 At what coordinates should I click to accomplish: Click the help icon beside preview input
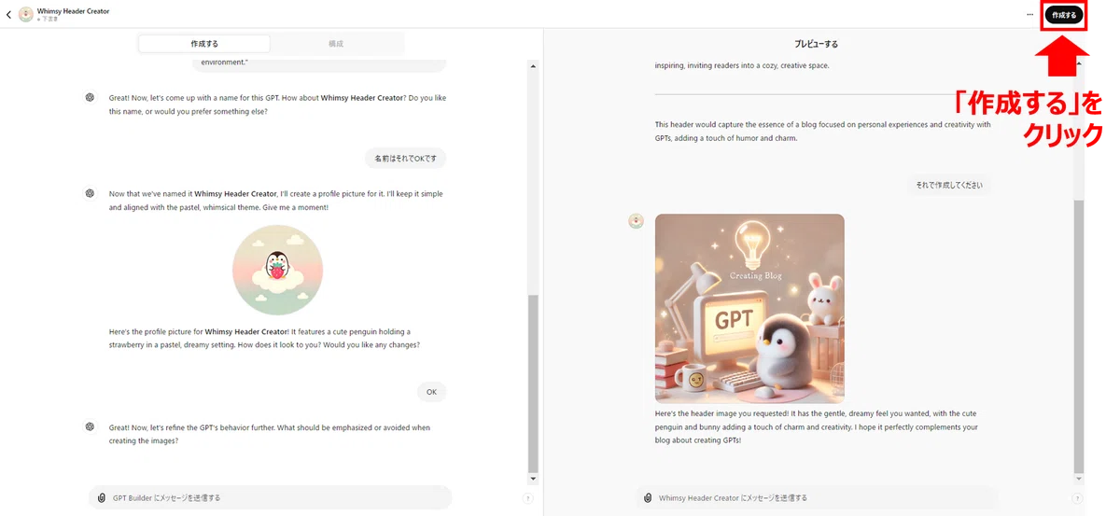[1077, 499]
